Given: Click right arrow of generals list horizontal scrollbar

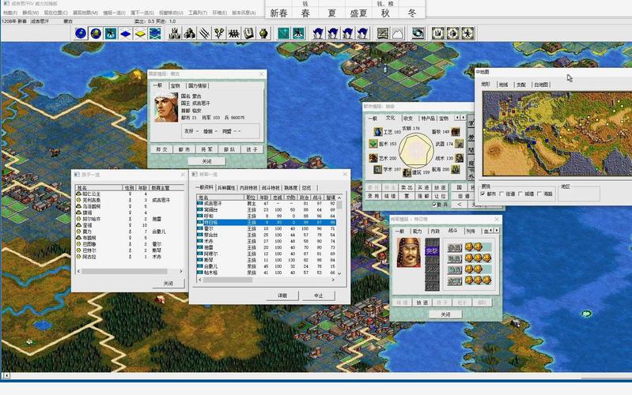Looking at the screenshot, I should [333, 280].
